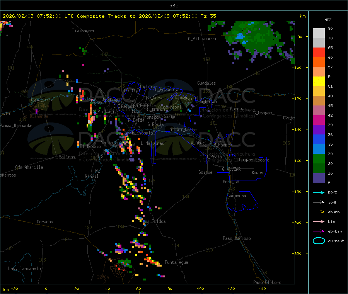Click the Paso_Barroso map label
Viewport: 348px width, 294px height.
(x=237, y=238)
